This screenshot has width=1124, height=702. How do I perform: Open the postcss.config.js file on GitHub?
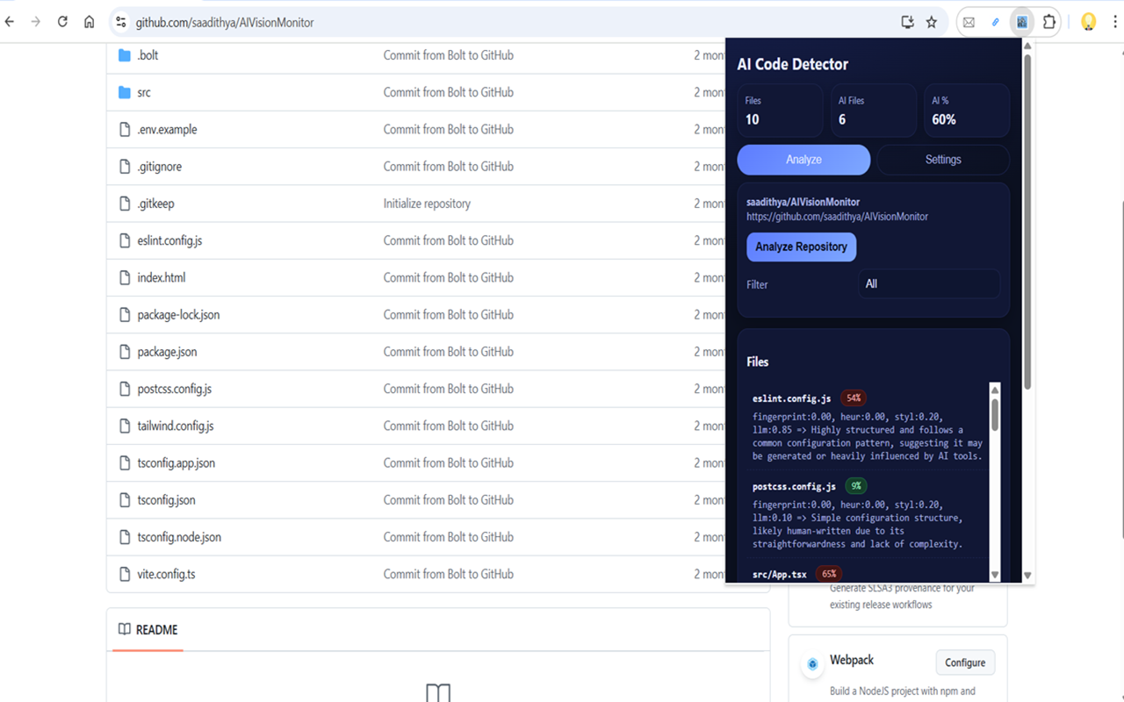(x=174, y=389)
